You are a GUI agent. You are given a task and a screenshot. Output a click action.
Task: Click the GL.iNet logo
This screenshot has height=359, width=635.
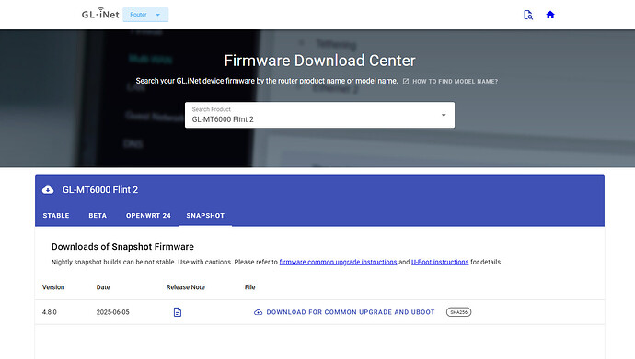click(x=100, y=14)
